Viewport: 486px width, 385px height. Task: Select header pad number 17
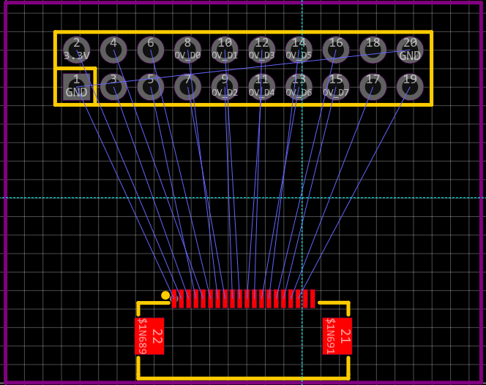click(x=373, y=87)
